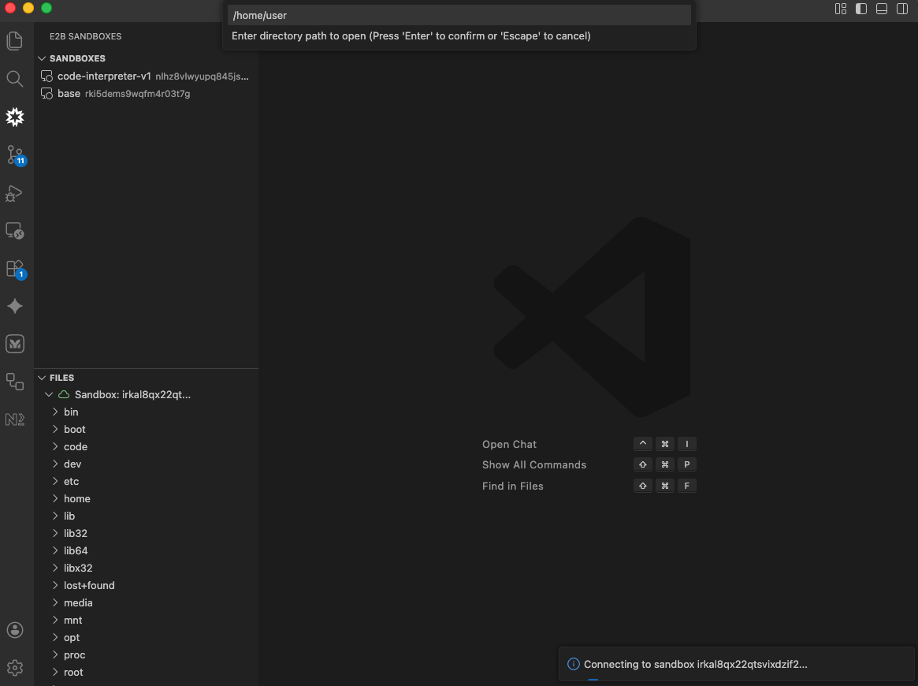
Task: Collapse the FILES section
Action: [42, 378]
